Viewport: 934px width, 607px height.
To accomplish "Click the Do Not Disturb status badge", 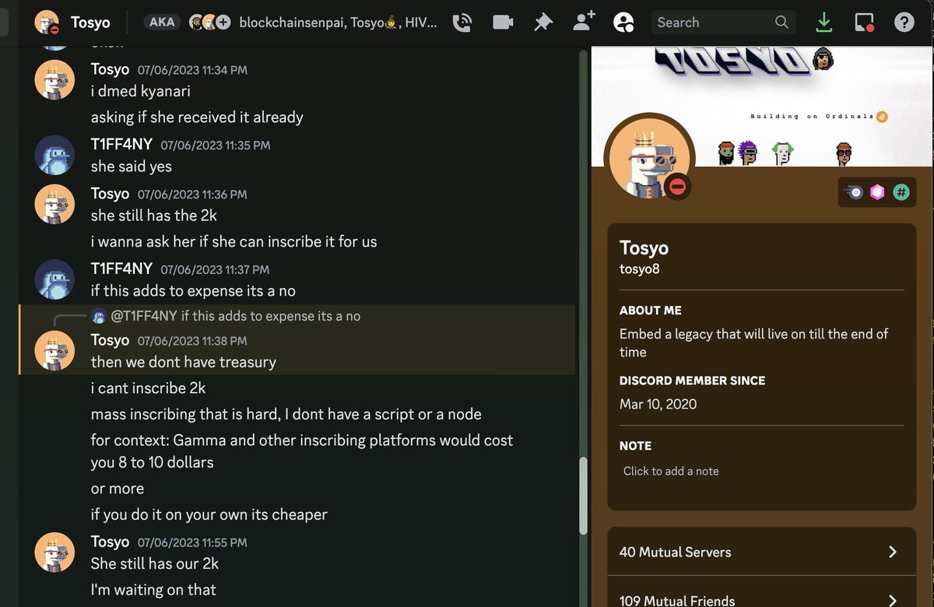I will (677, 186).
